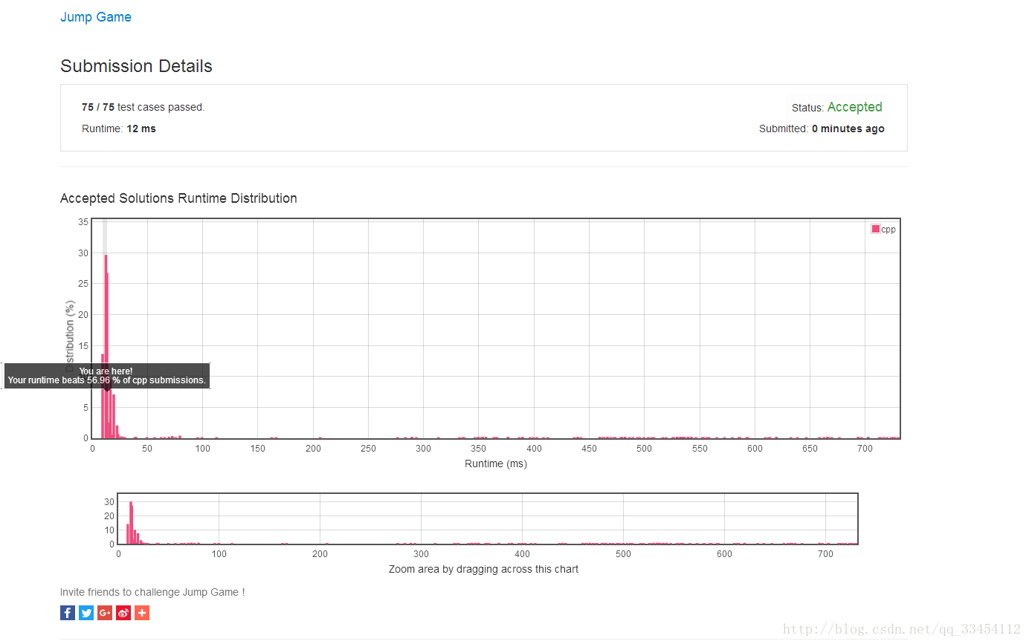Click '75 / 75 test cases passed' text
This screenshot has width=1029, height=644.
coord(143,107)
